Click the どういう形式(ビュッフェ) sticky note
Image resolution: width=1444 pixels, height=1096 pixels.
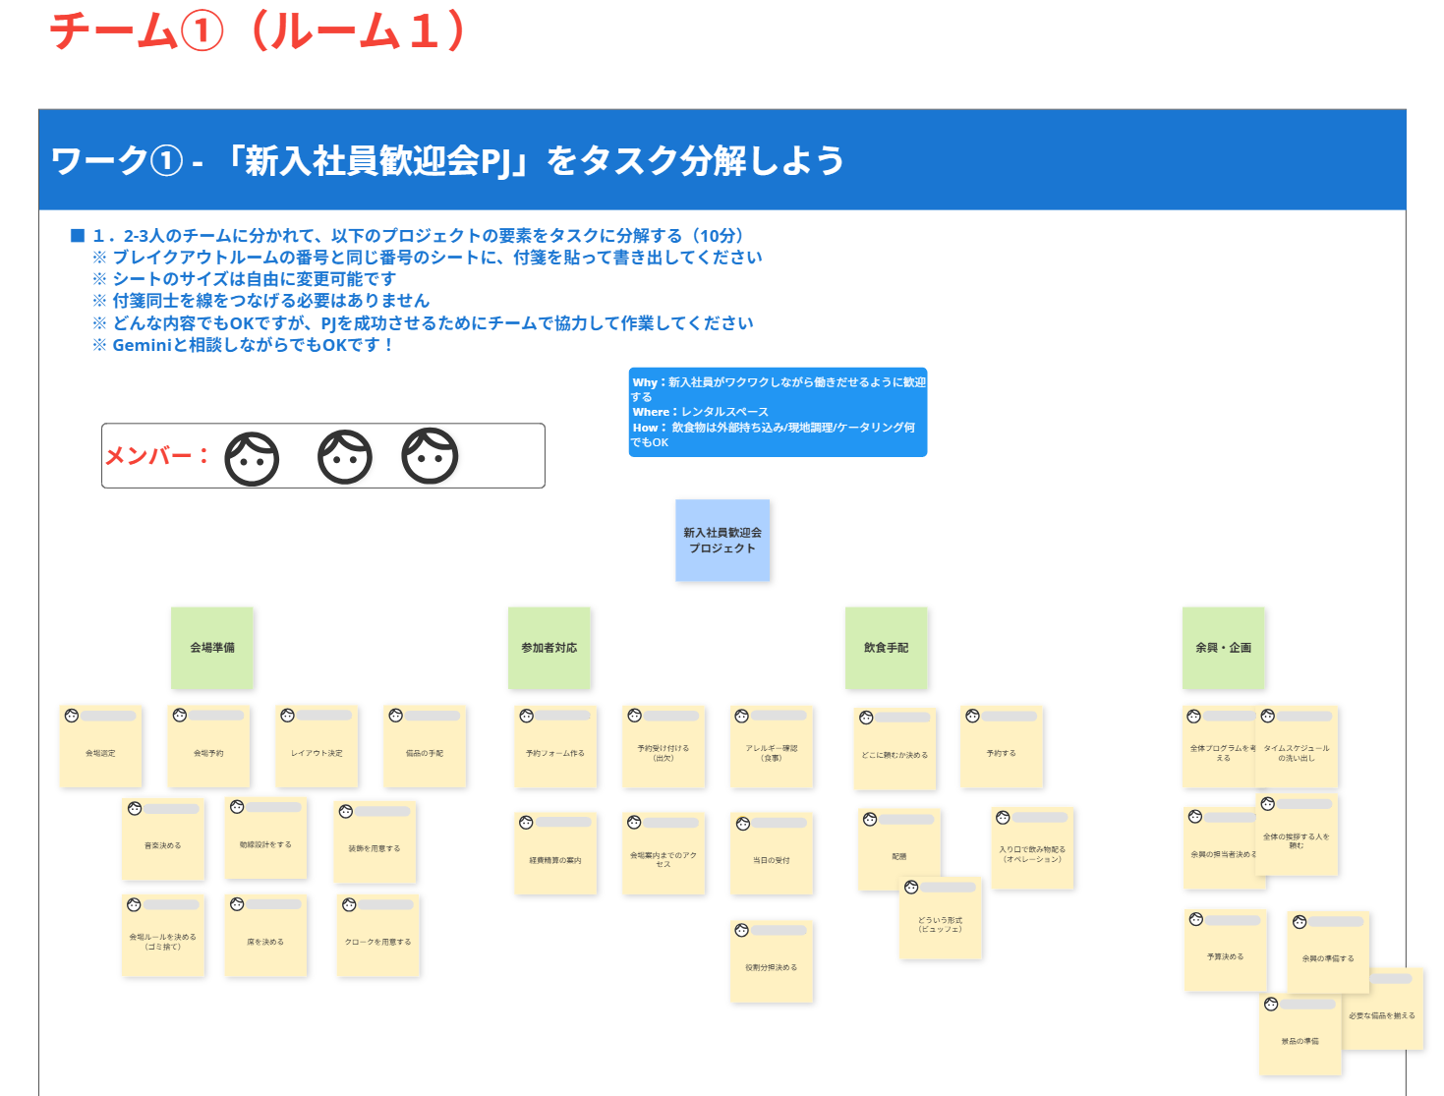tap(941, 925)
